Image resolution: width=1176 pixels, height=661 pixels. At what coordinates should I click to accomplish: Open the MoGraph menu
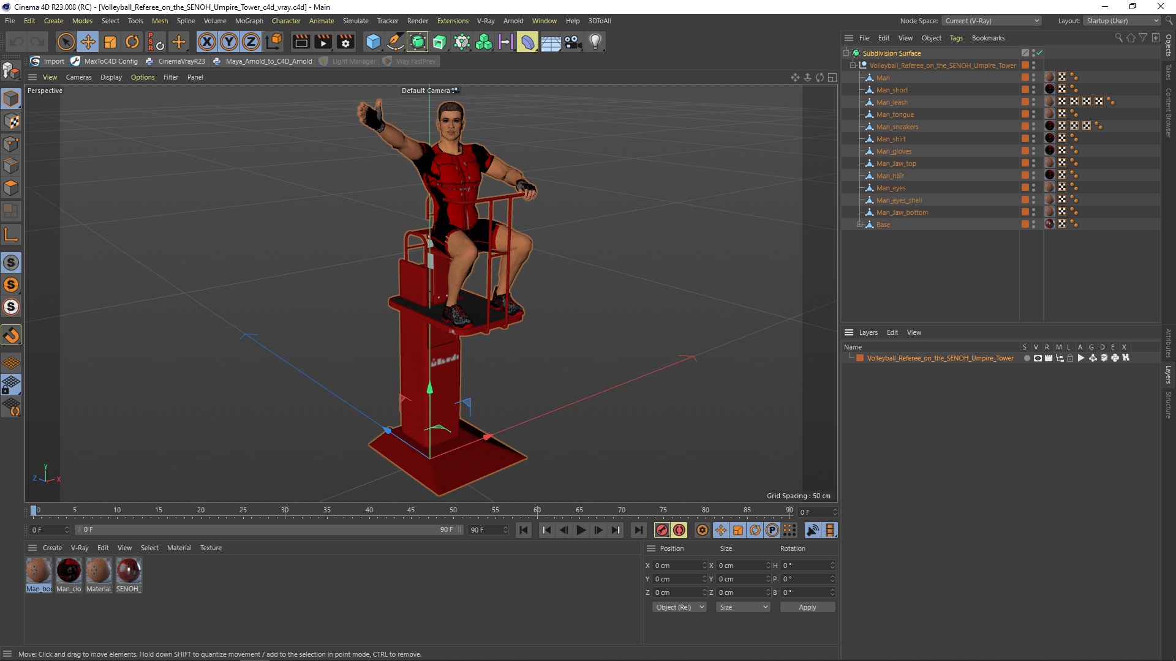coord(249,21)
